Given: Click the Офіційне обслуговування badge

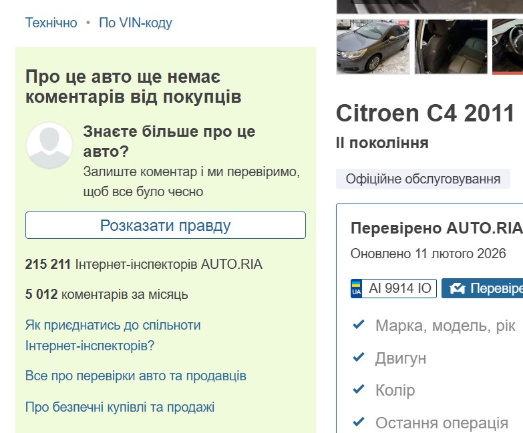Looking at the screenshot, I should [423, 179].
